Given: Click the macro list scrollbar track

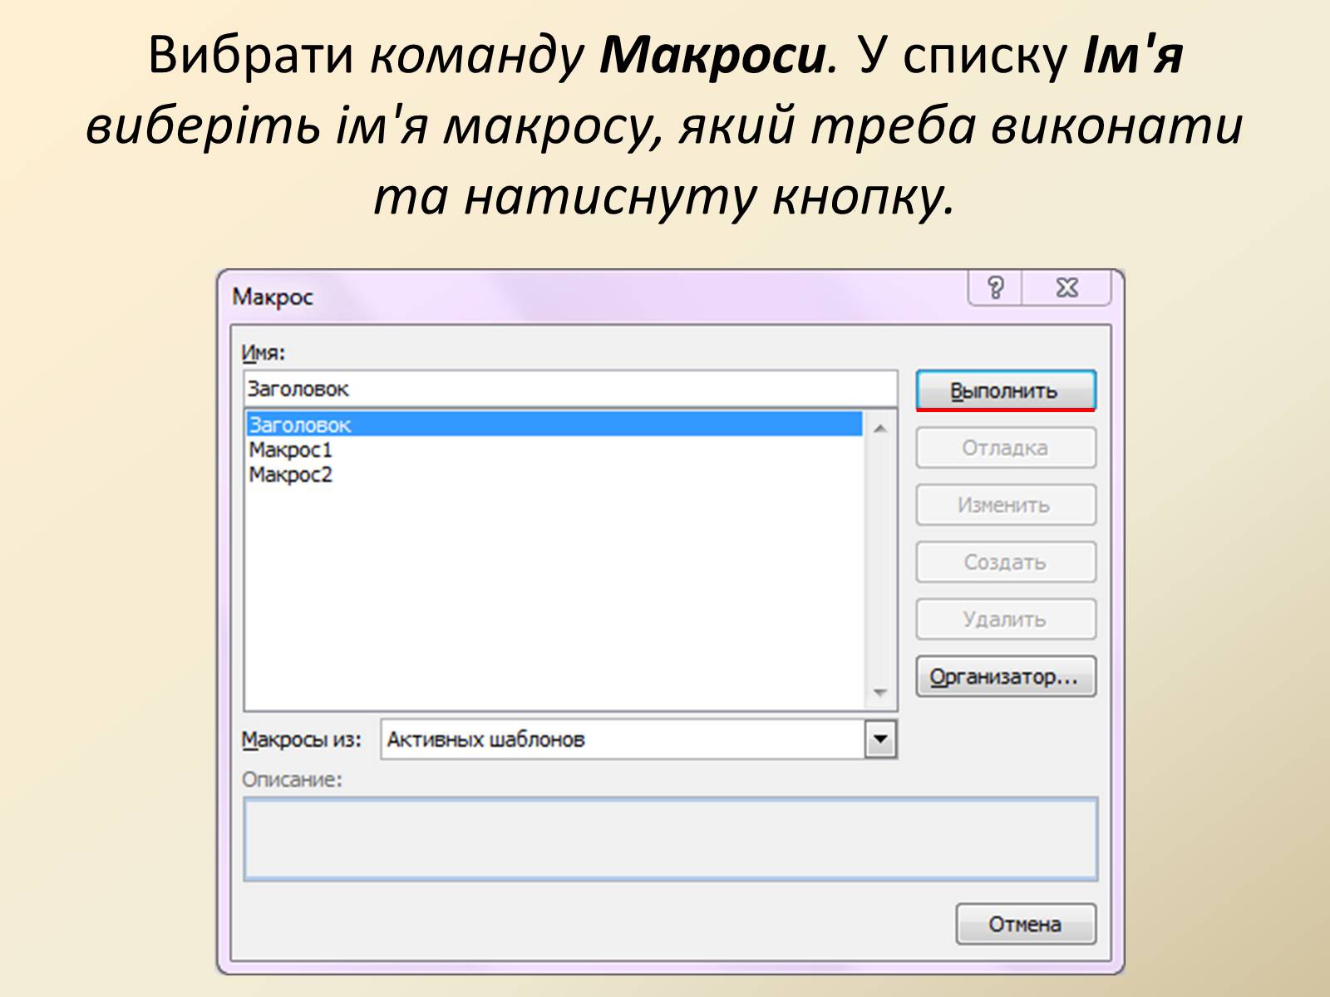Looking at the screenshot, I should pos(880,565).
